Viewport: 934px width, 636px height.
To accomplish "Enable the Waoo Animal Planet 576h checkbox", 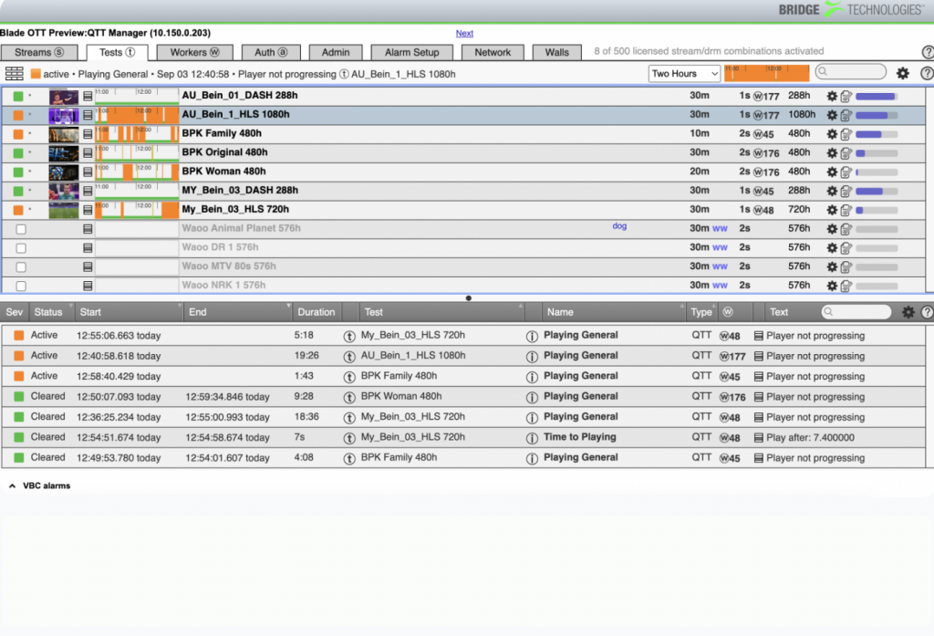I will [21, 229].
